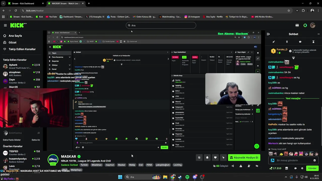Click the FENA tag
322x181 pixels.
(149, 165)
